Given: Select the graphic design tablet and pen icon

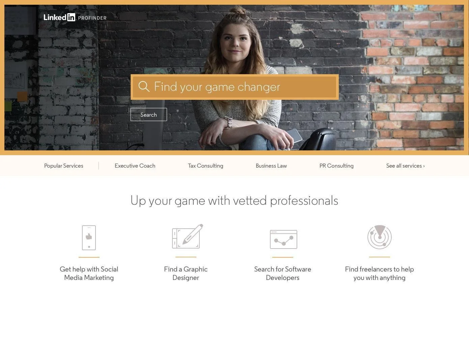Looking at the screenshot, I should 188,236.
